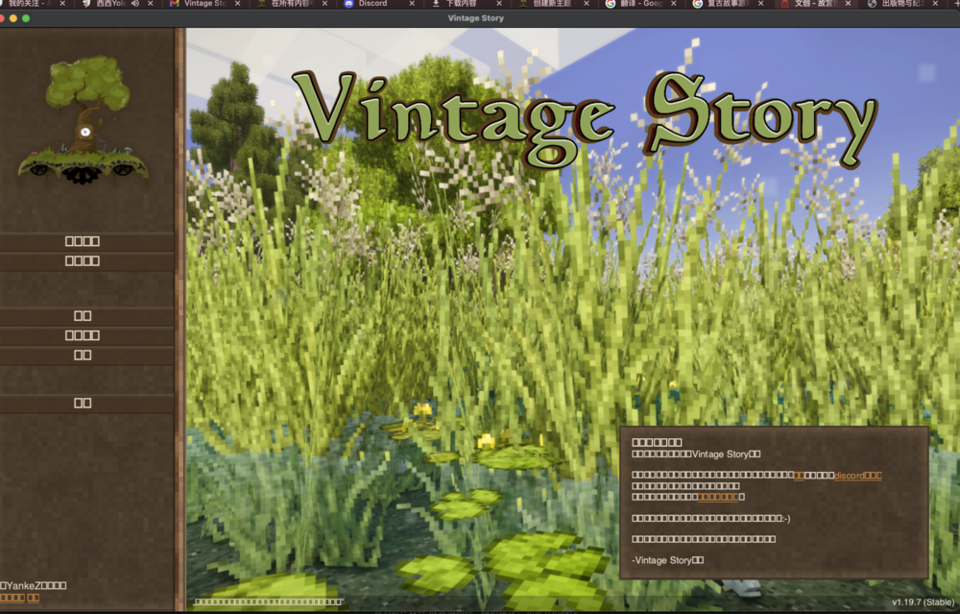The height and width of the screenshot is (614, 960).
Task: Open Singleplayer, the topmost main menu button
Action: [x=83, y=241]
